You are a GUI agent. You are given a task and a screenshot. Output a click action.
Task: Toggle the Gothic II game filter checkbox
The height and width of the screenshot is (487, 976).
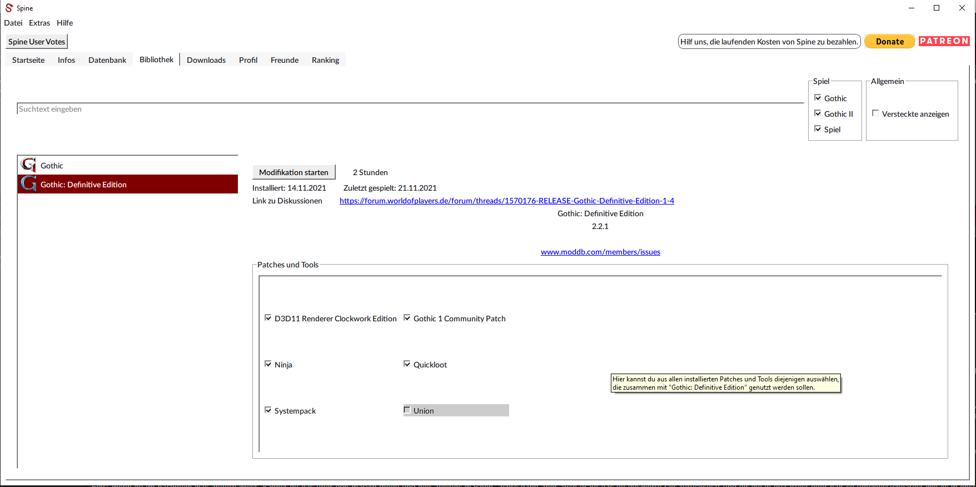[x=818, y=113]
